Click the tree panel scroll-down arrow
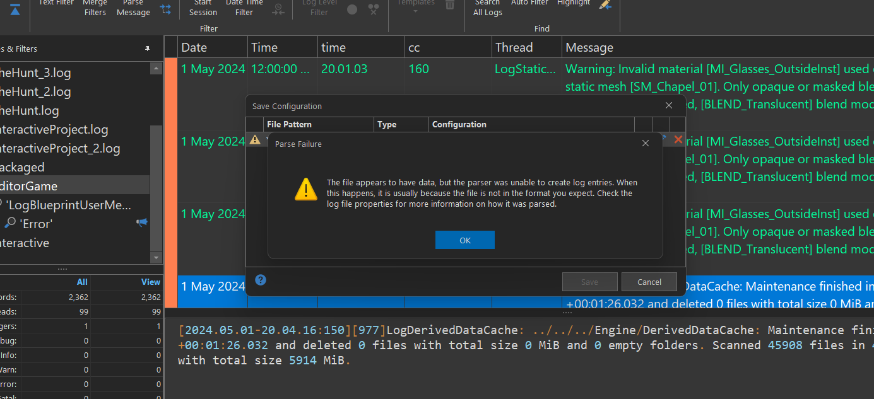This screenshot has height=399, width=874. (156, 257)
